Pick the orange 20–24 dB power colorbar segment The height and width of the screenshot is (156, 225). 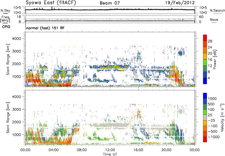coord(205,50)
